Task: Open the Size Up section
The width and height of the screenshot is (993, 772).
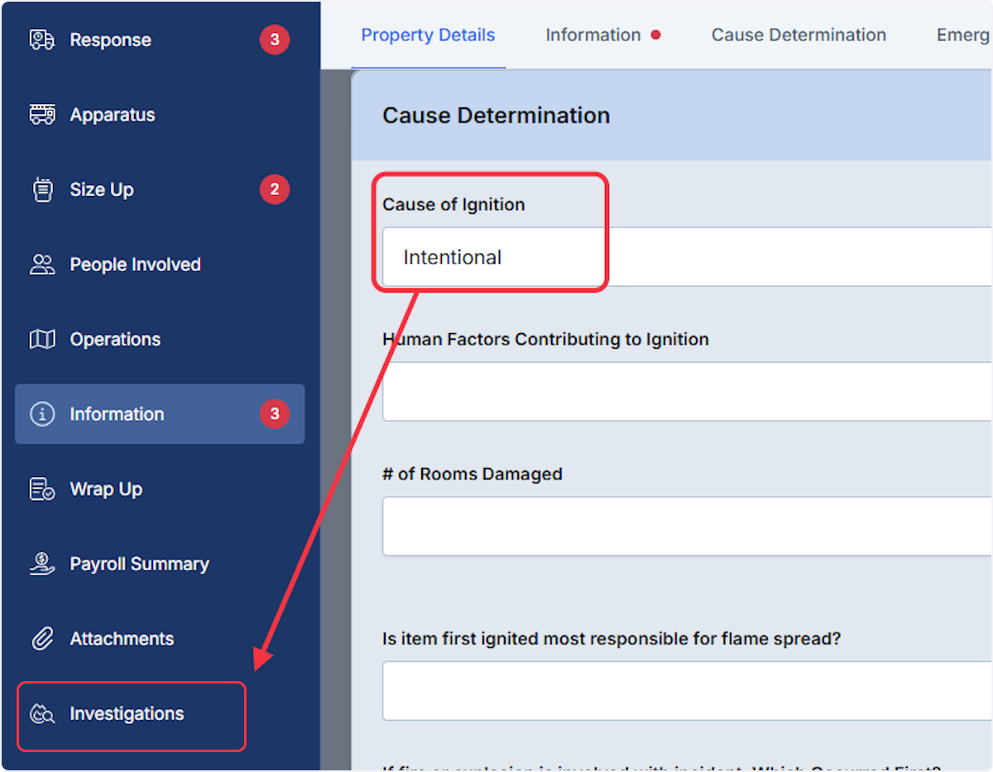Action: (160, 189)
